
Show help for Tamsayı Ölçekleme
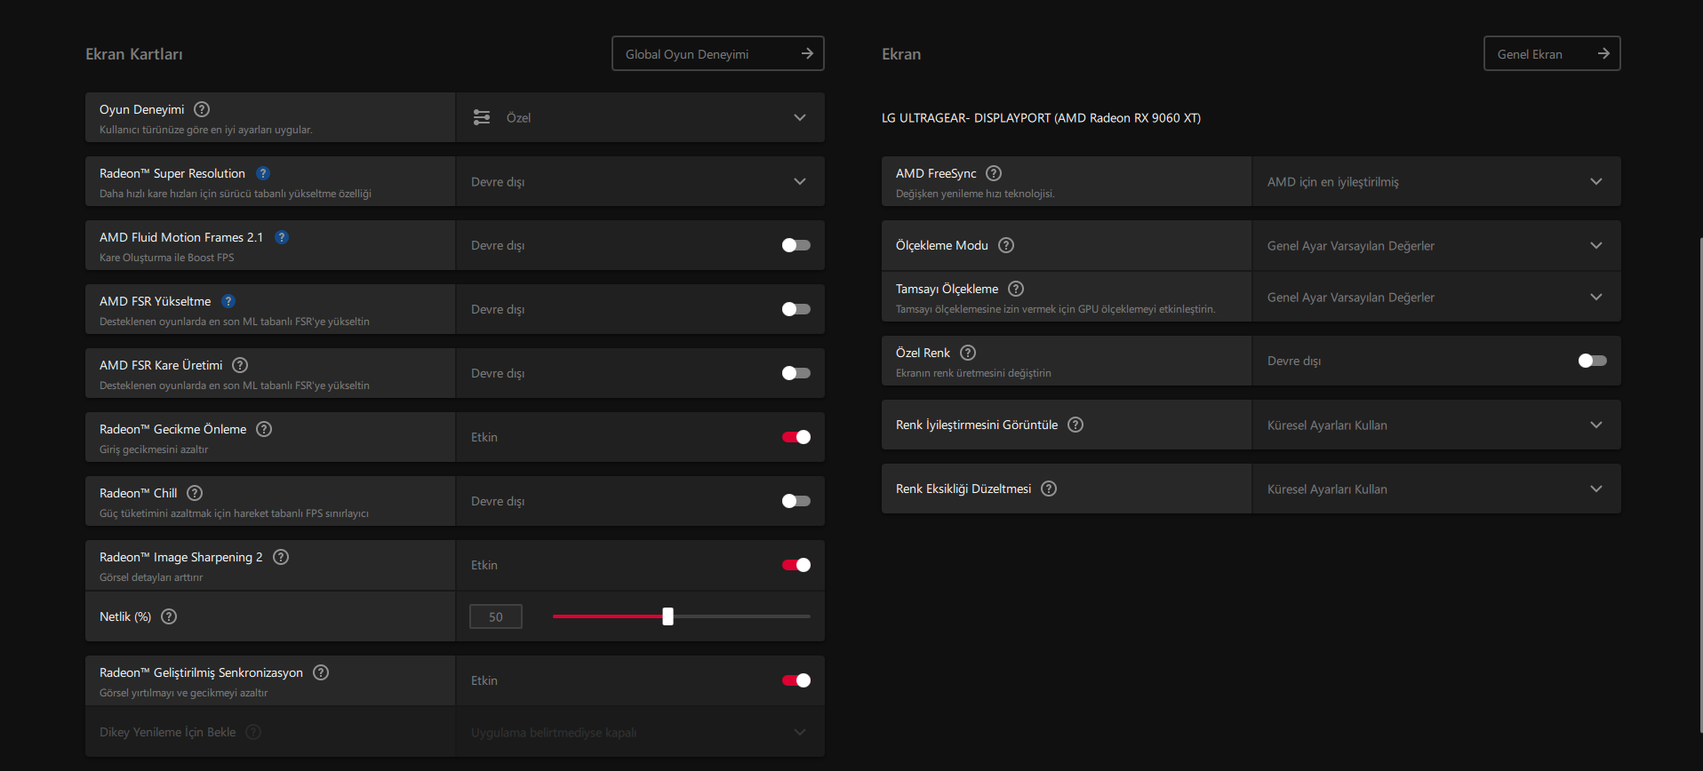point(1016,289)
